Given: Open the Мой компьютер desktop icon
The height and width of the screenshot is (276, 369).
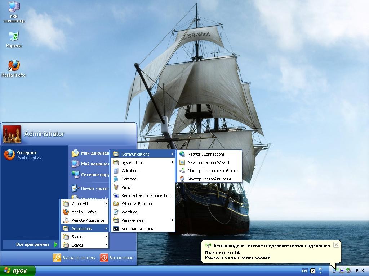Looking at the screenshot, I should 14,12.
